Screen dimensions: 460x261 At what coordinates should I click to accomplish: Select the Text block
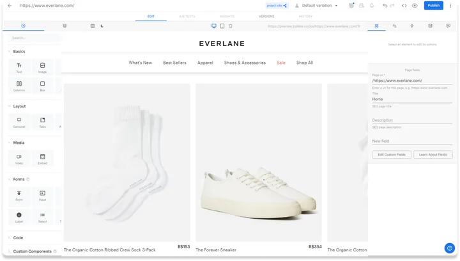pyautogui.click(x=19, y=67)
